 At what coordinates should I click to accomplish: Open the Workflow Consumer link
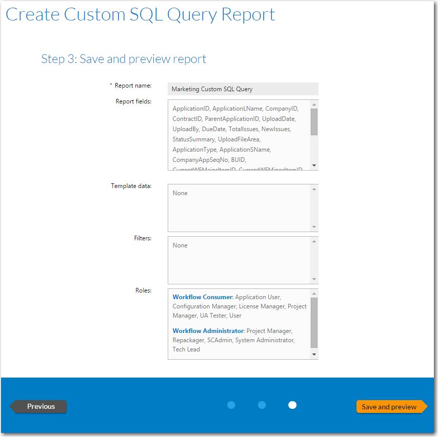(x=203, y=297)
